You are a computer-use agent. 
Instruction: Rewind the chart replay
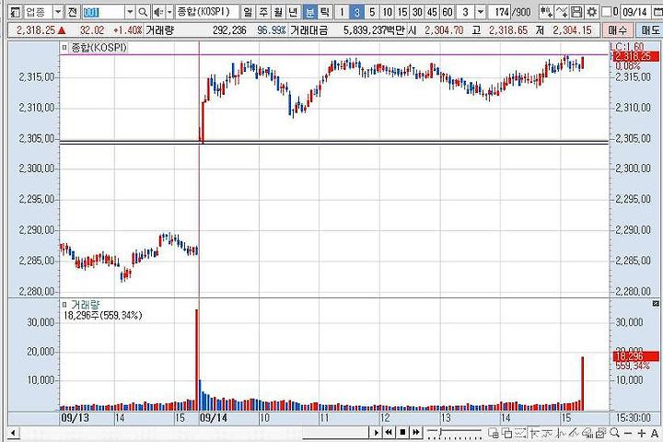[x=389, y=432]
